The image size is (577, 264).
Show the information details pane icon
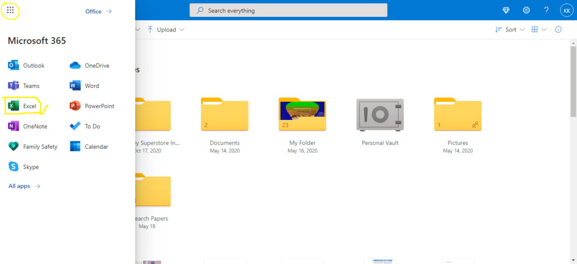pos(558,29)
